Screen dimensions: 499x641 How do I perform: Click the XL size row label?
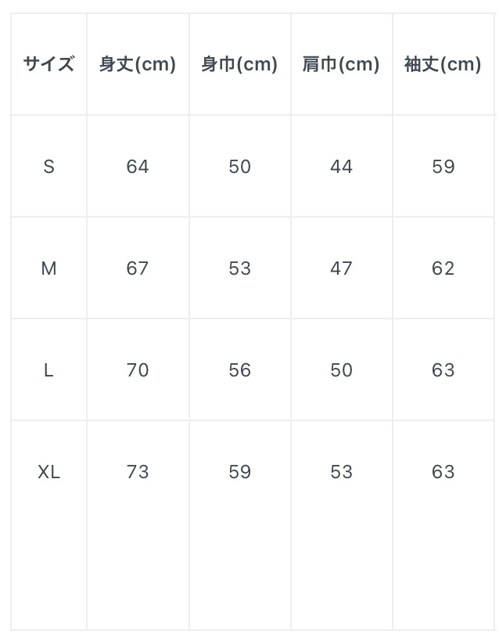click(48, 472)
